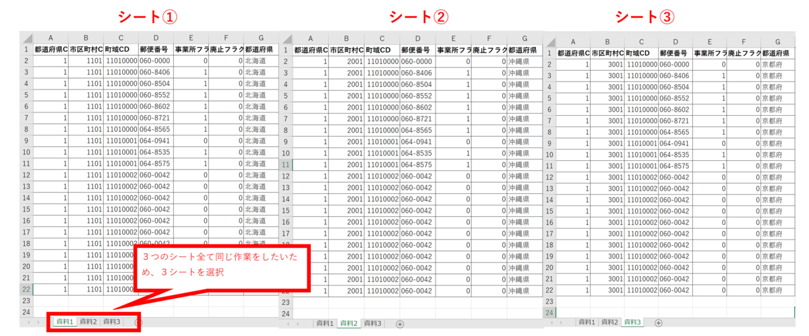This screenshot has height=336, width=809.
Task: Select cell 064-0941 in the 北海道 sheet
Action: click(x=156, y=141)
